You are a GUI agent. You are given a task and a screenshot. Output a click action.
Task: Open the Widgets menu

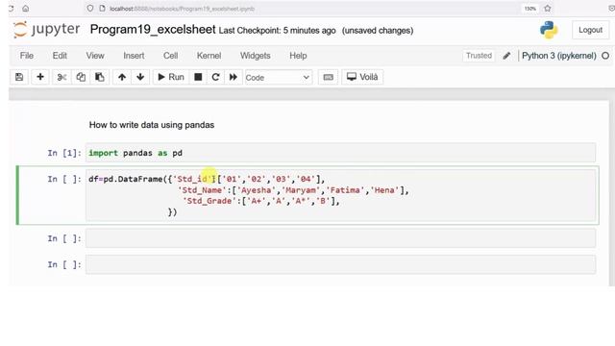(x=256, y=56)
